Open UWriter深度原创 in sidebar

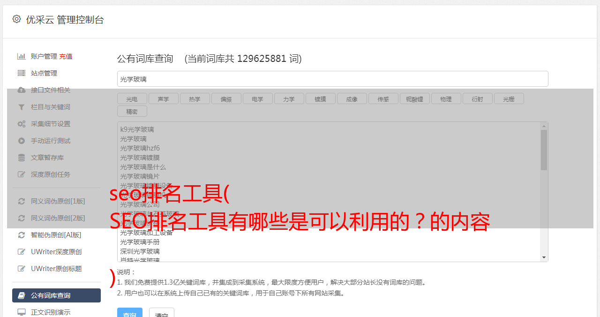[56, 252]
